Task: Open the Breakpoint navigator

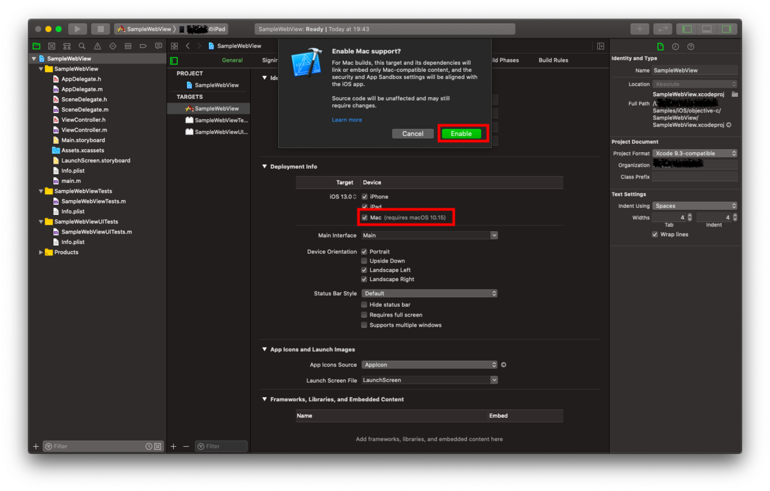Action: tap(143, 46)
